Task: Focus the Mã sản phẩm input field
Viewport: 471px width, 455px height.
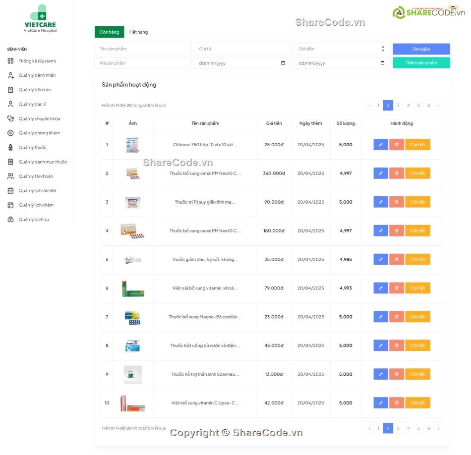Action: (143, 63)
